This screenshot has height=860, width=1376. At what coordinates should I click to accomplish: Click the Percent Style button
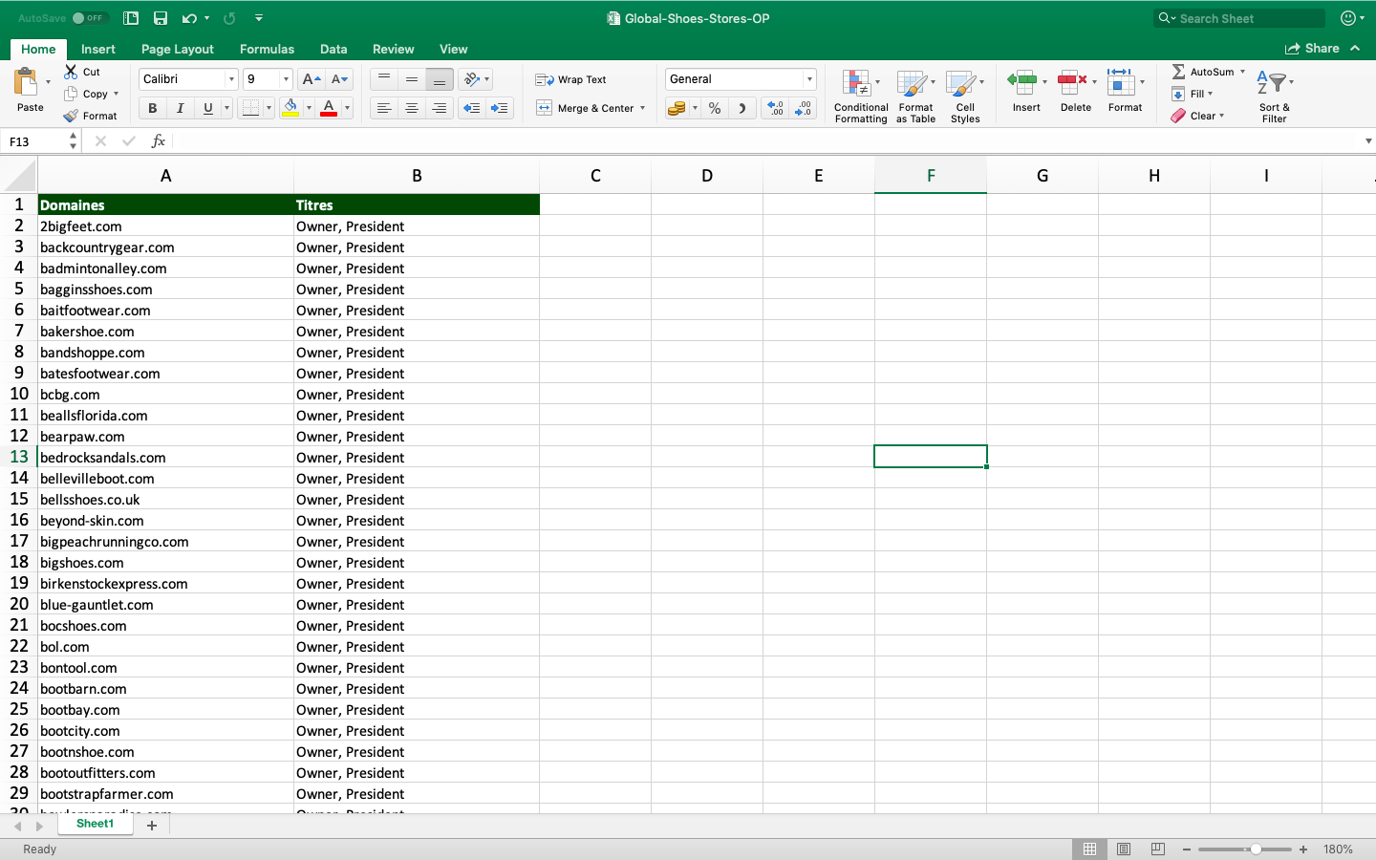coord(715,108)
